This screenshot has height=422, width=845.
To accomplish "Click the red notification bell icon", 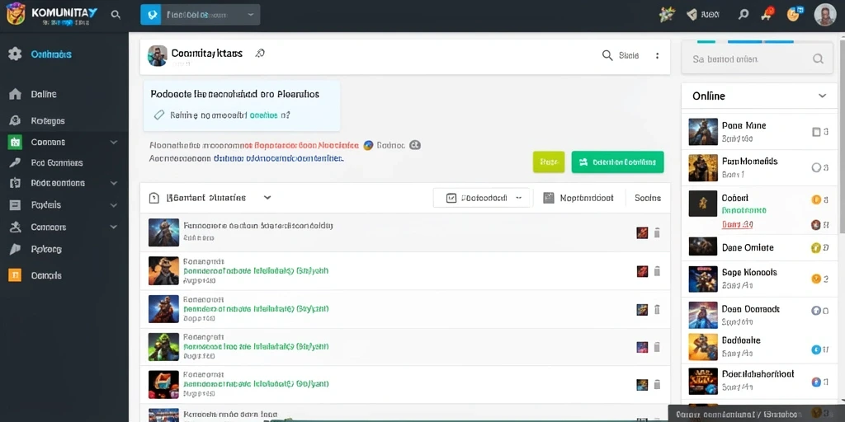I will tap(767, 13).
